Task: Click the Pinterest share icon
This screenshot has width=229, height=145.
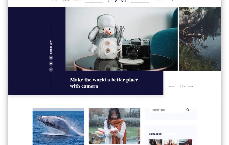Action: point(51,58)
